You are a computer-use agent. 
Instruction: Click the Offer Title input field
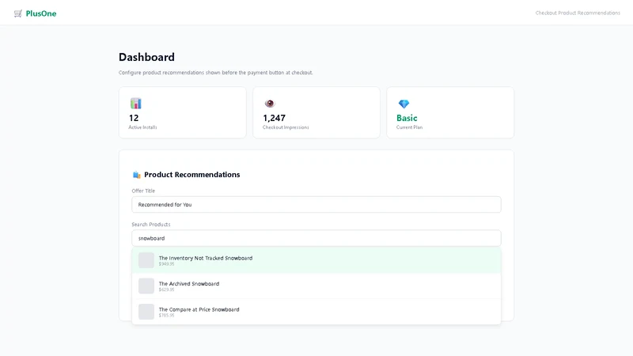click(x=316, y=205)
